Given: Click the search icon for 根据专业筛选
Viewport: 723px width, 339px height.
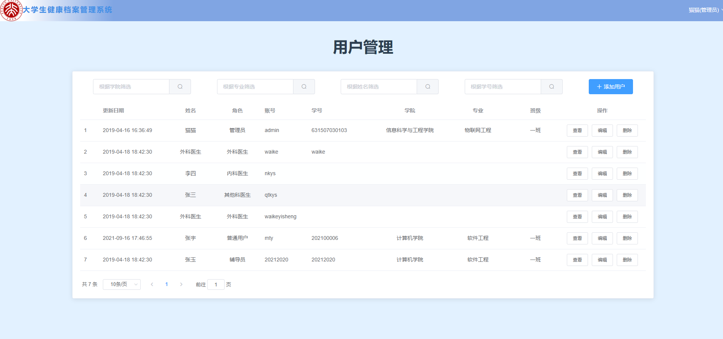Looking at the screenshot, I should [304, 87].
